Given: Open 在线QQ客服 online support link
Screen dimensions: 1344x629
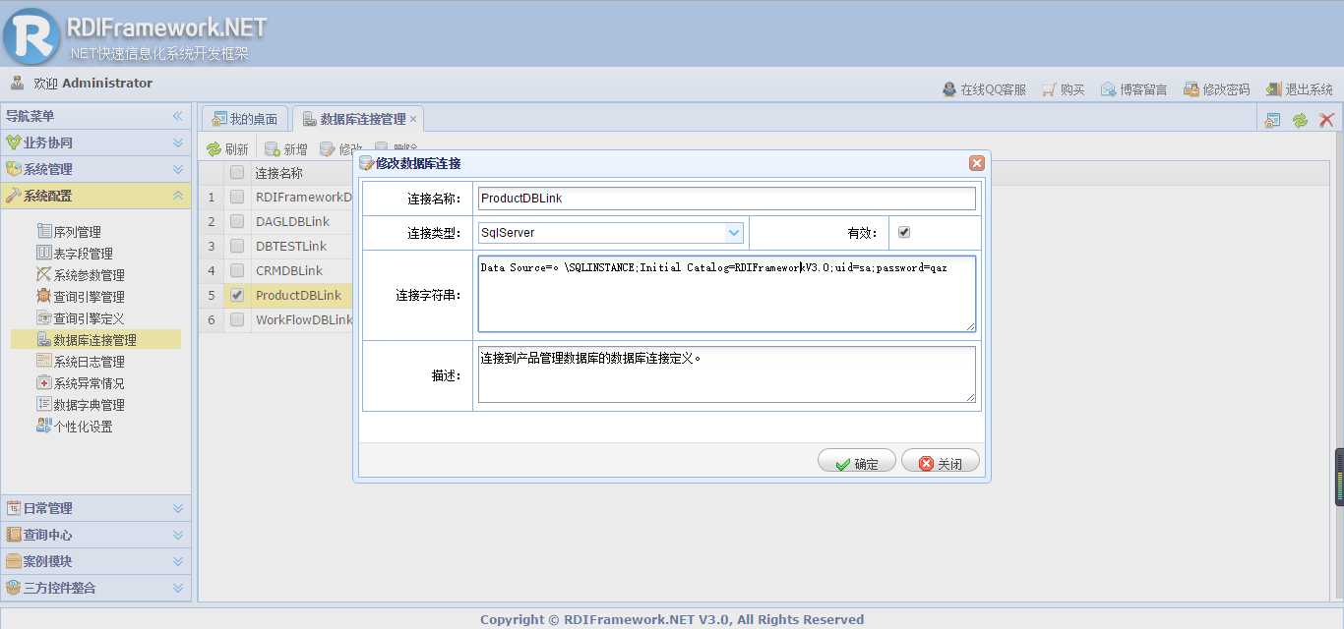Looking at the screenshot, I should (984, 89).
